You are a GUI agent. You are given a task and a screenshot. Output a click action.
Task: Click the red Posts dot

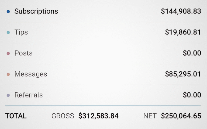pos(8,53)
